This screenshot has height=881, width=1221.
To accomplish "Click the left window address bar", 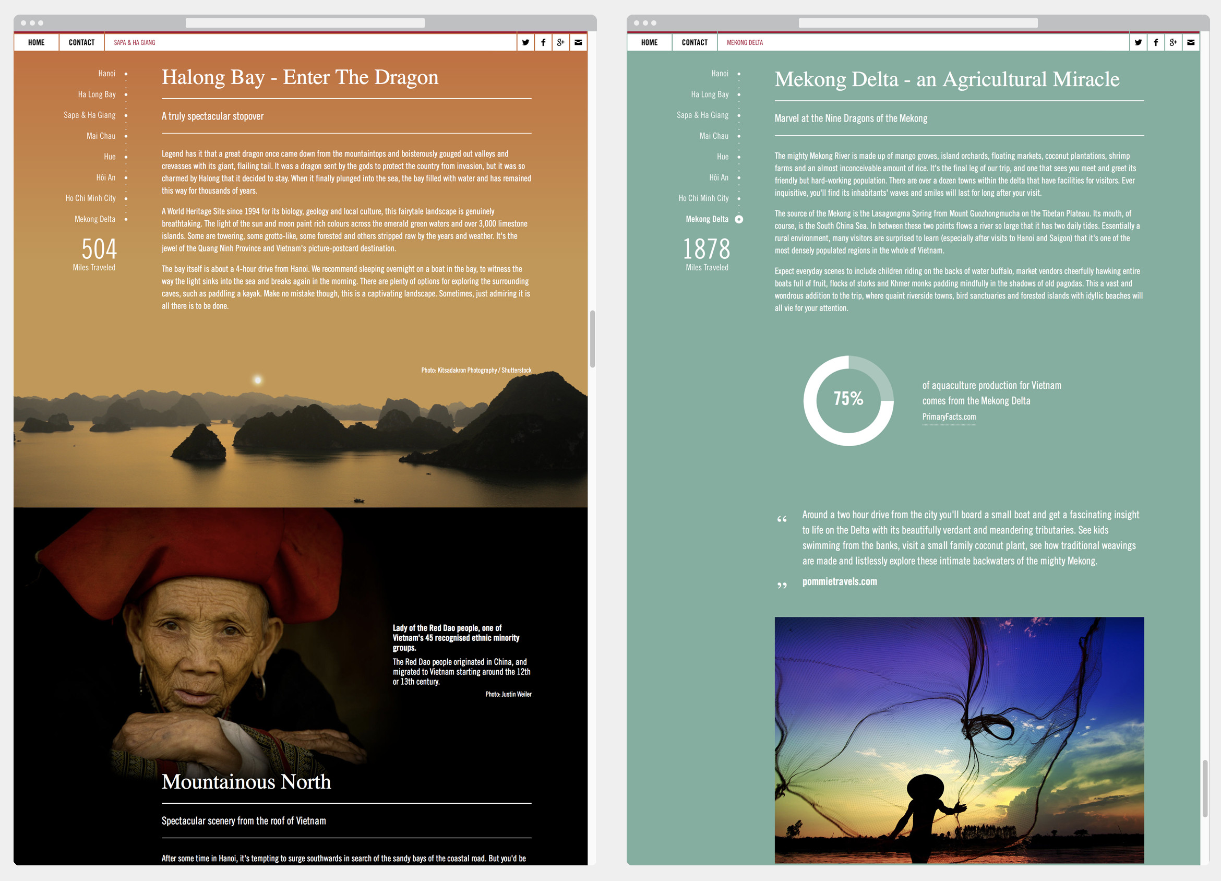I will tap(305, 22).
